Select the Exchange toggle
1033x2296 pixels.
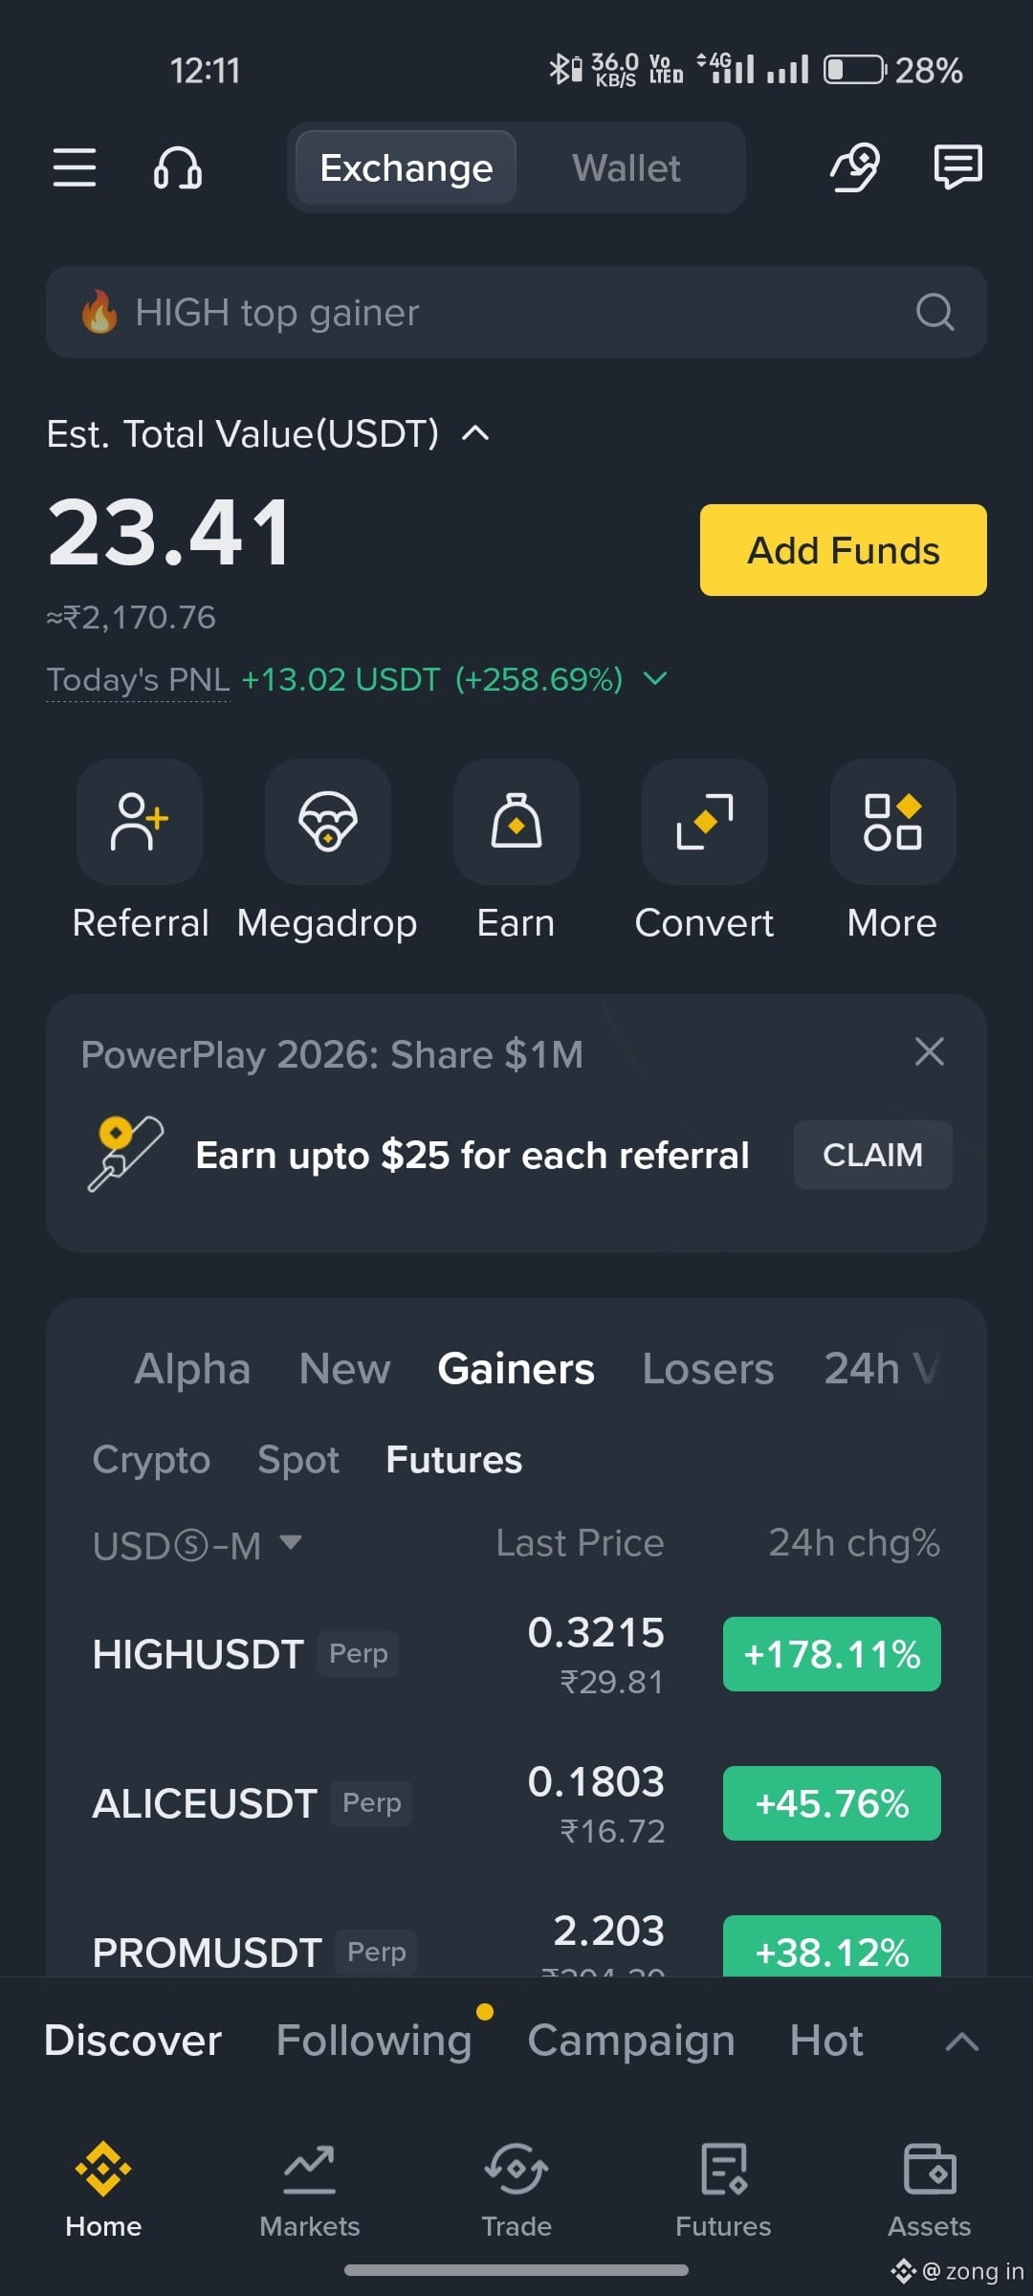407,167
